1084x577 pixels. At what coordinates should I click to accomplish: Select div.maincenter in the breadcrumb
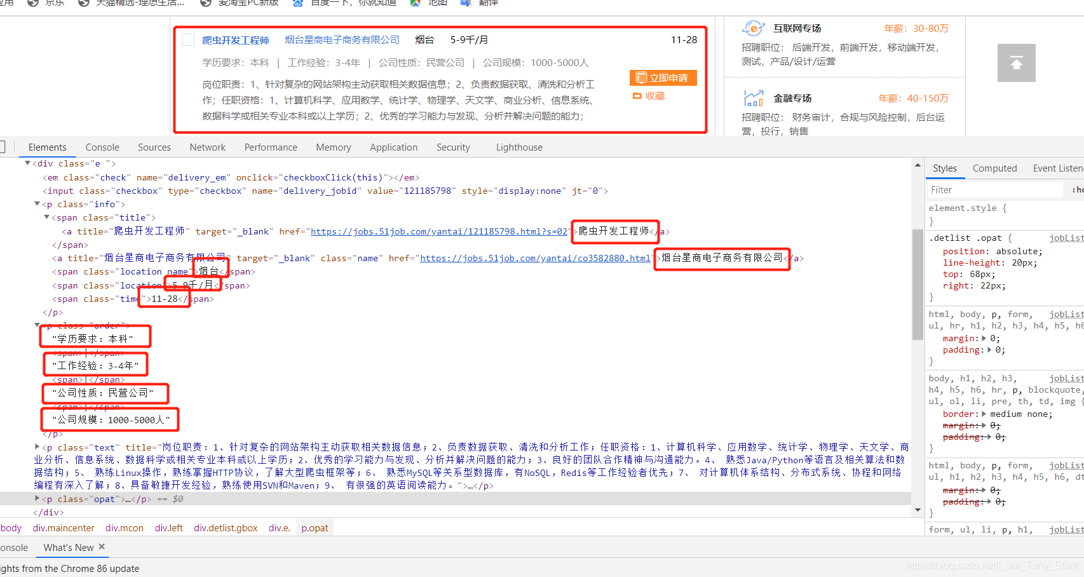(x=64, y=528)
